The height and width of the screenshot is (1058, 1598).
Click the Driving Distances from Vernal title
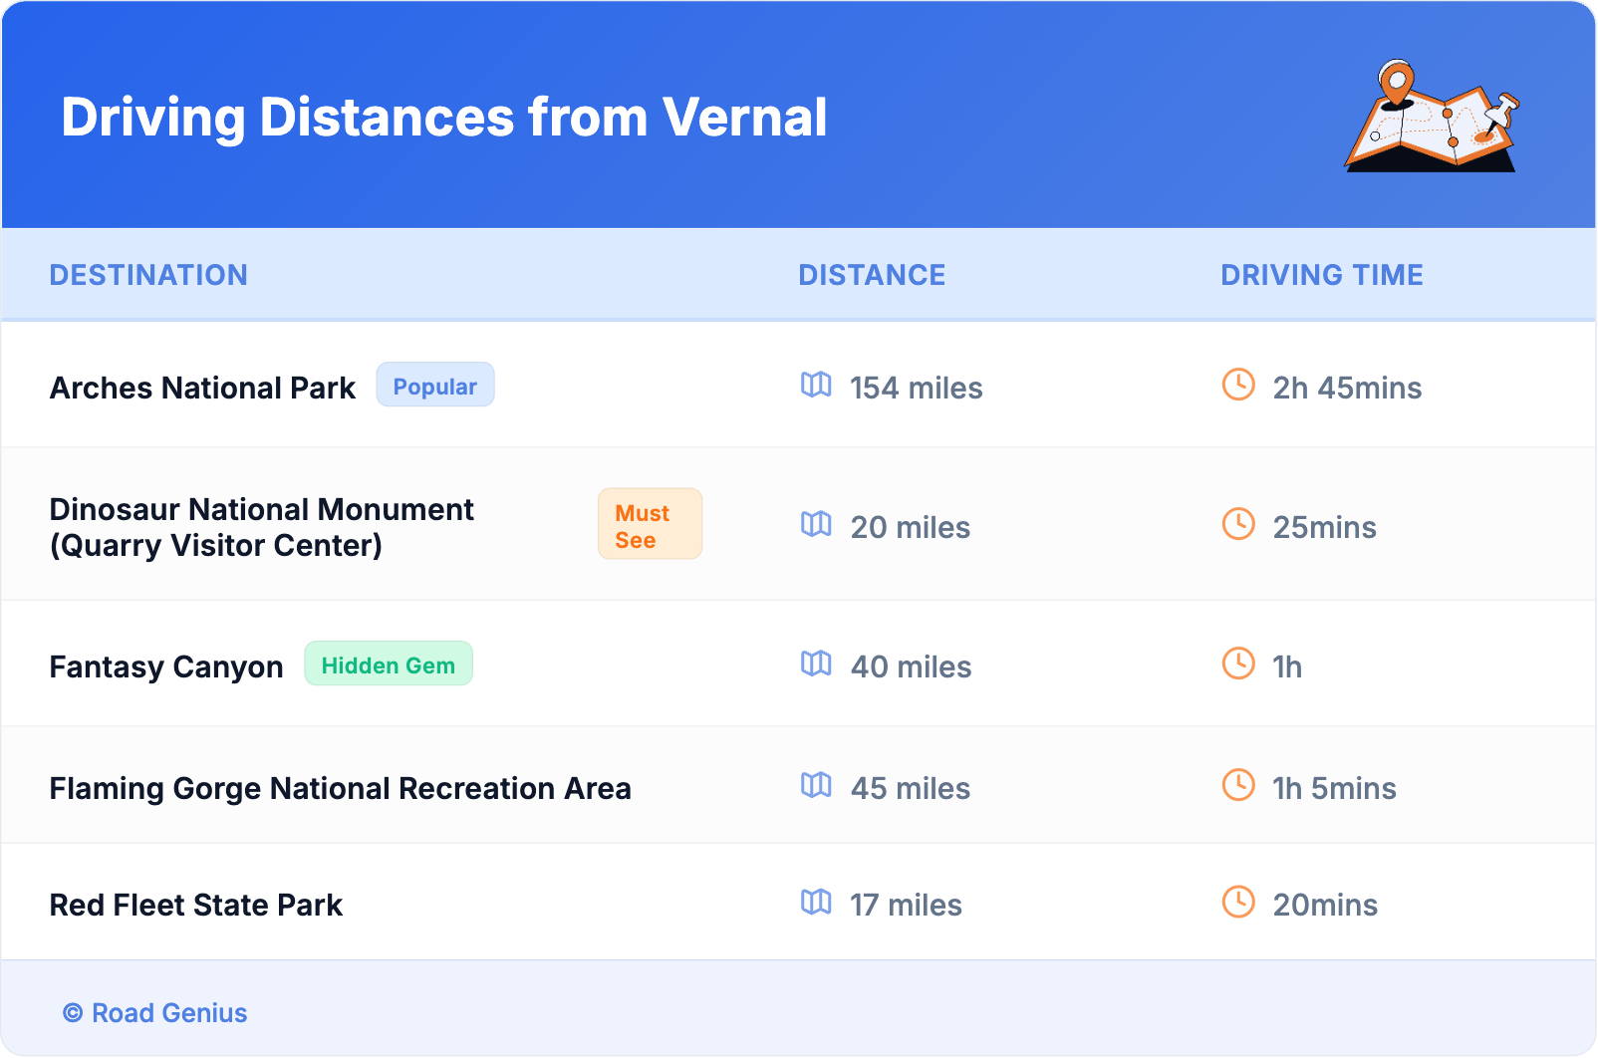tap(443, 118)
